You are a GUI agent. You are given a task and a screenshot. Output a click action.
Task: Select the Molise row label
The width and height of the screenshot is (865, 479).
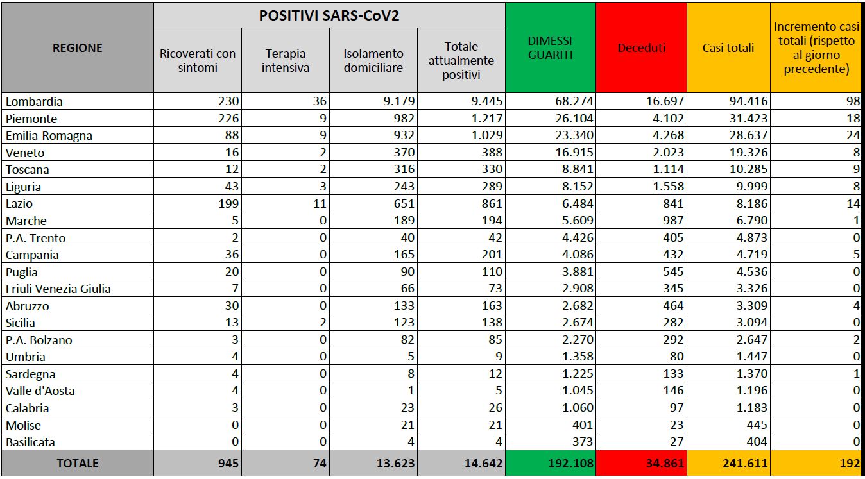[23, 425]
